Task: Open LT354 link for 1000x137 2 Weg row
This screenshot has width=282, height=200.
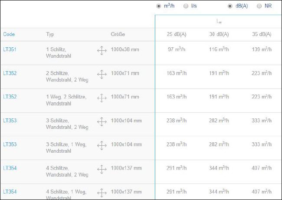Action: 10,168
